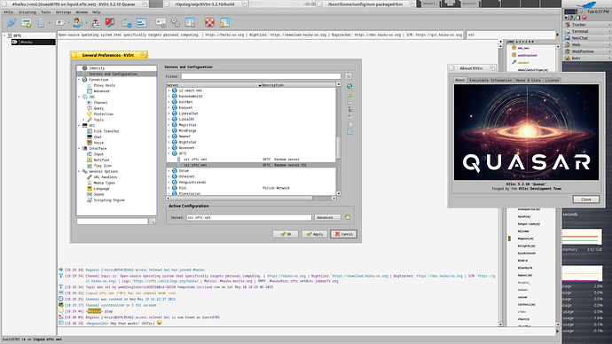Select Protection preferences page
Viewport: 612px width, 344px height.
tap(104, 113)
